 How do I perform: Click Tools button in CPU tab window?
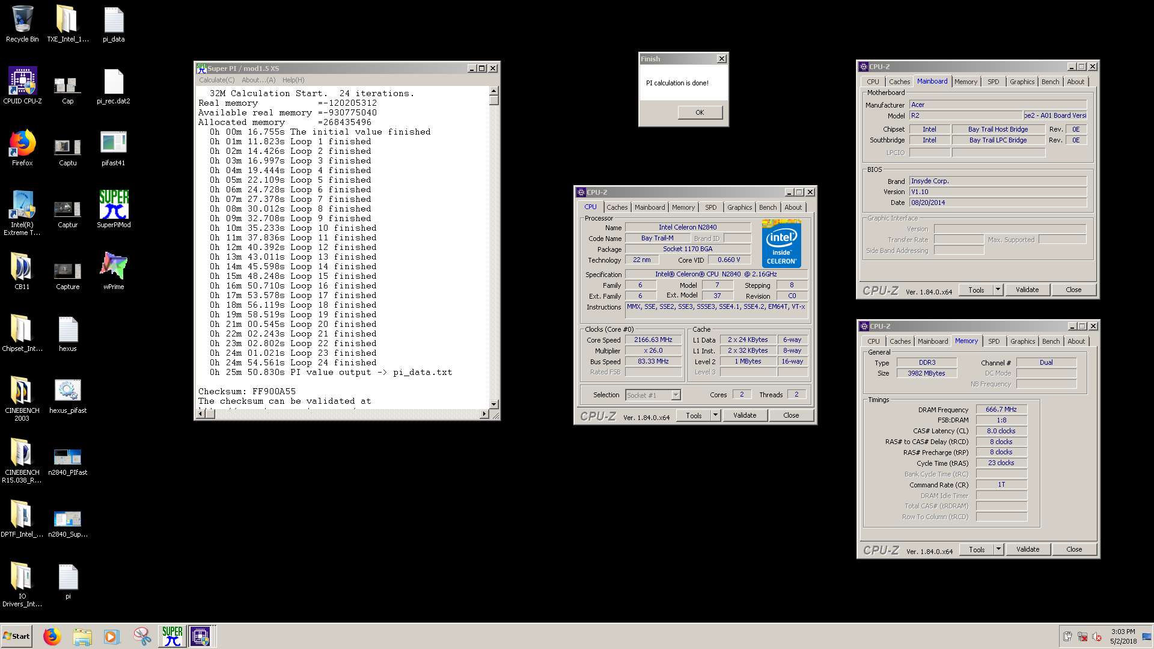click(x=694, y=415)
